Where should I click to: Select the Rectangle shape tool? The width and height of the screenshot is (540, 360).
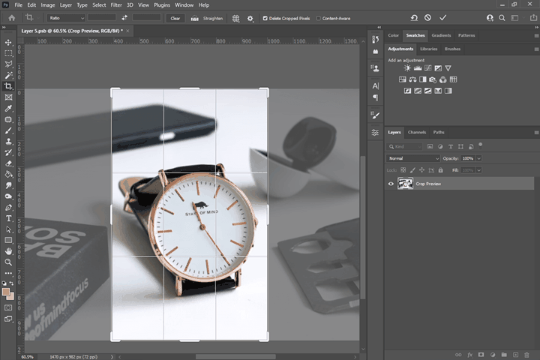coord(8,241)
